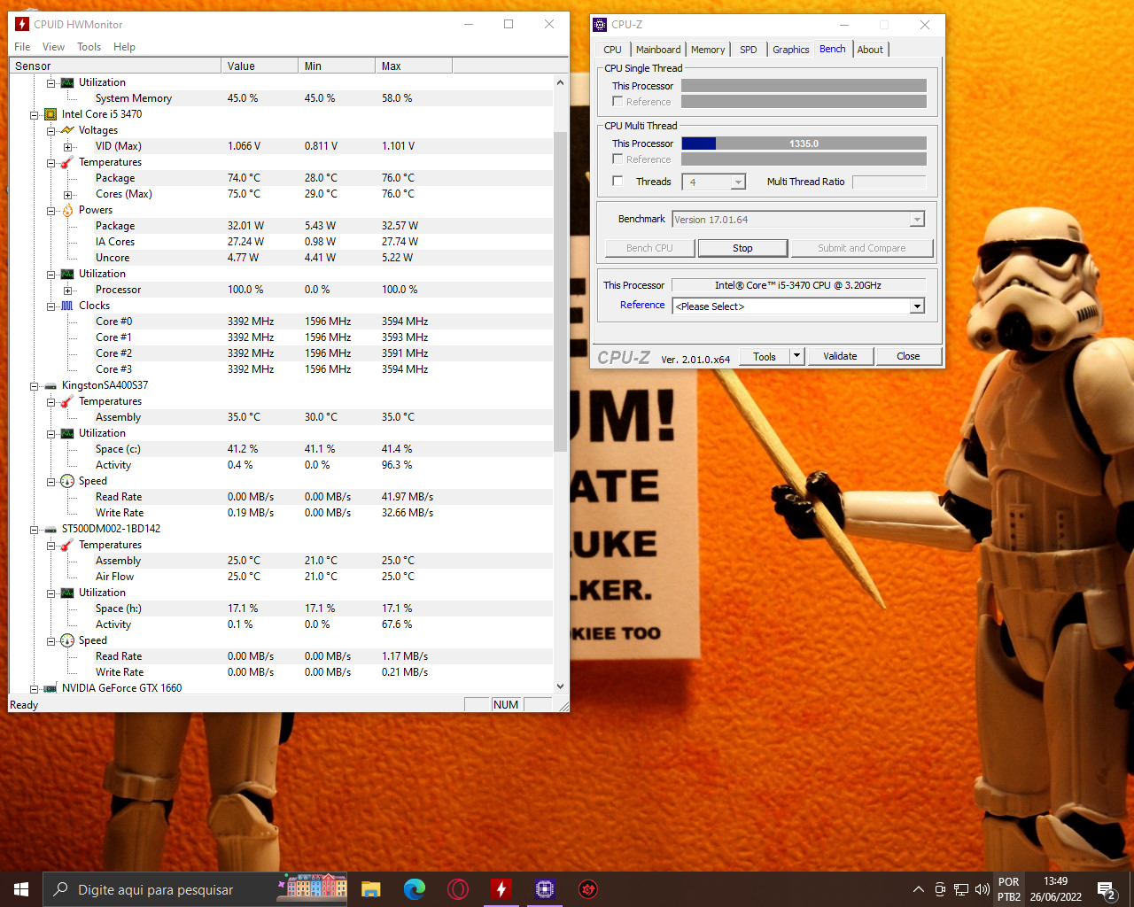Collapse the KingstonSA400S37 node

(35, 386)
